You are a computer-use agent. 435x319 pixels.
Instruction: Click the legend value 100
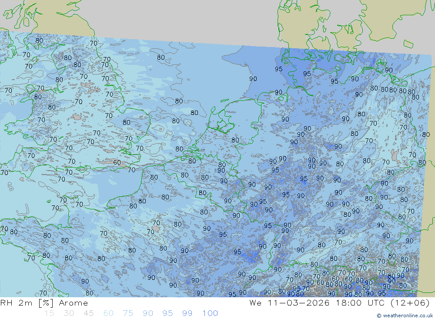coord(210,313)
